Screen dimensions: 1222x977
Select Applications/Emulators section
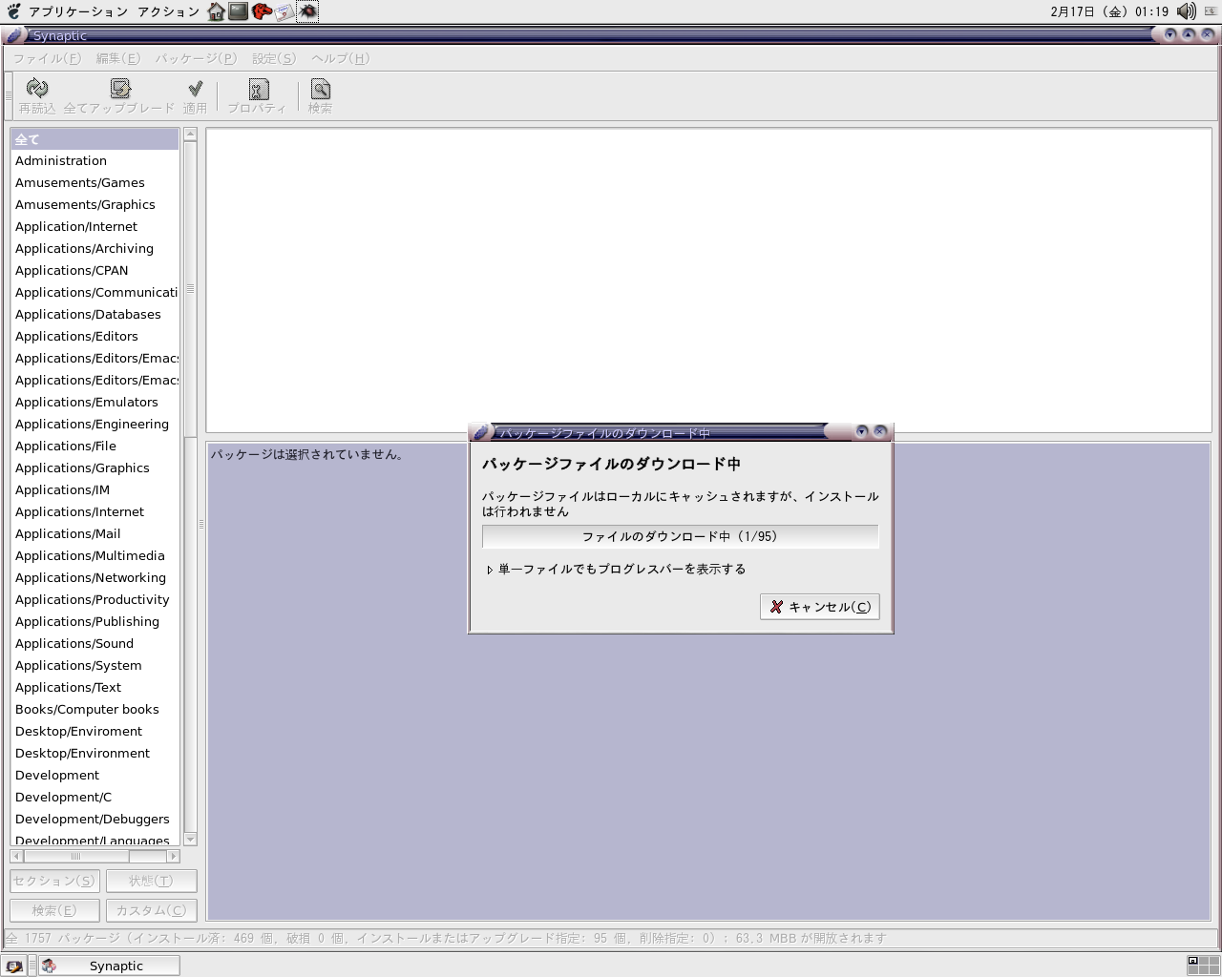click(95, 403)
